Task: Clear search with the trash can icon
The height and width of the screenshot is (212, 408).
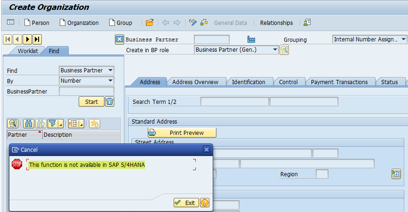Action: pos(110,102)
